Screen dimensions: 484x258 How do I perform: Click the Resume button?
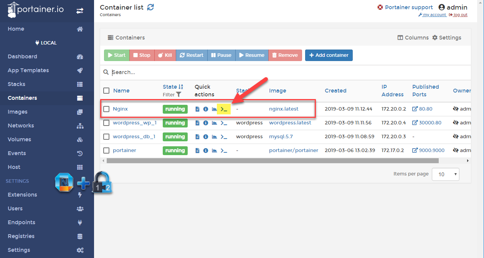pos(252,55)
